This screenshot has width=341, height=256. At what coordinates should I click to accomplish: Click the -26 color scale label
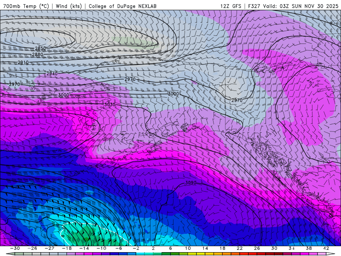point(32,248)
